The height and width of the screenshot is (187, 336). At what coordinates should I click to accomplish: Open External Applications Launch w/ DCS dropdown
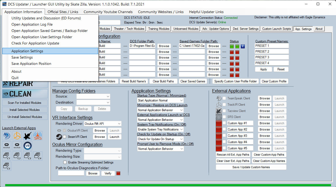point(160,120)
